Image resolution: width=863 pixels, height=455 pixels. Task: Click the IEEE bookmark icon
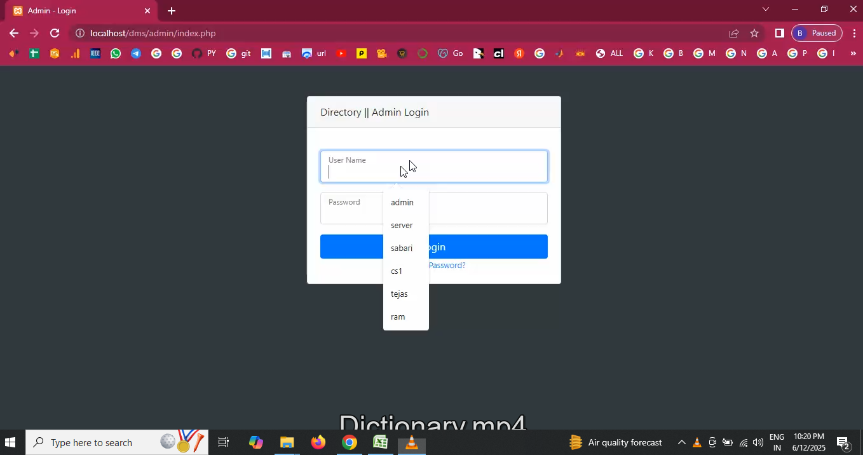point(95,54)
